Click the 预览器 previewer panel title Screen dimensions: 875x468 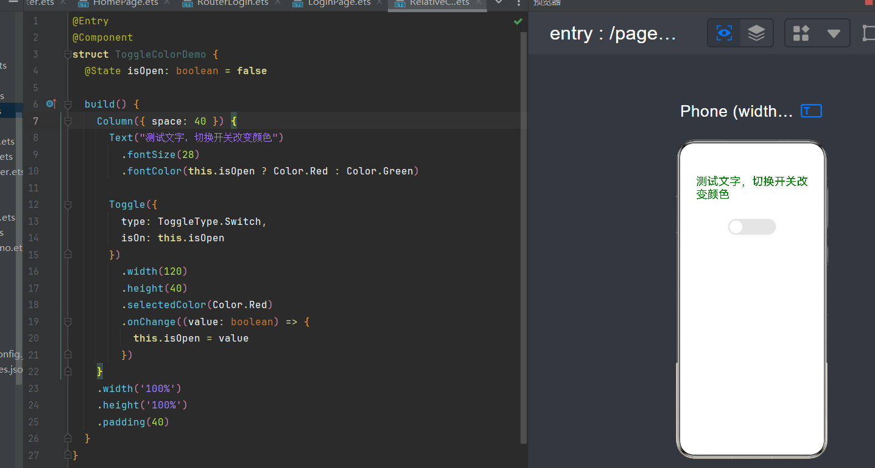[547, 3]
